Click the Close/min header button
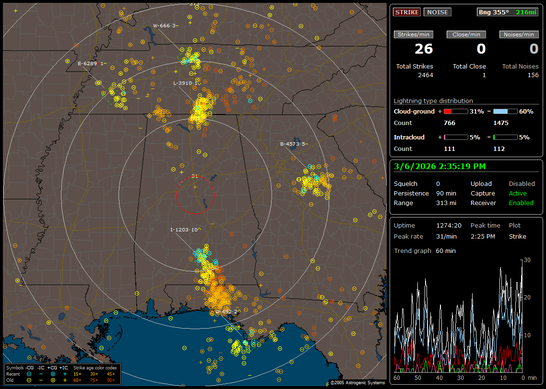The height and width of the screenshot is (389, 546). click(466, 34)
